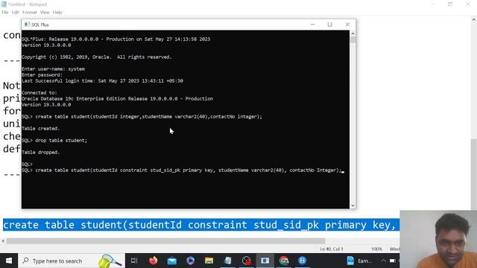Launch Firefox from the taskbar
The image size is (477, 268).
click(153, 261)
